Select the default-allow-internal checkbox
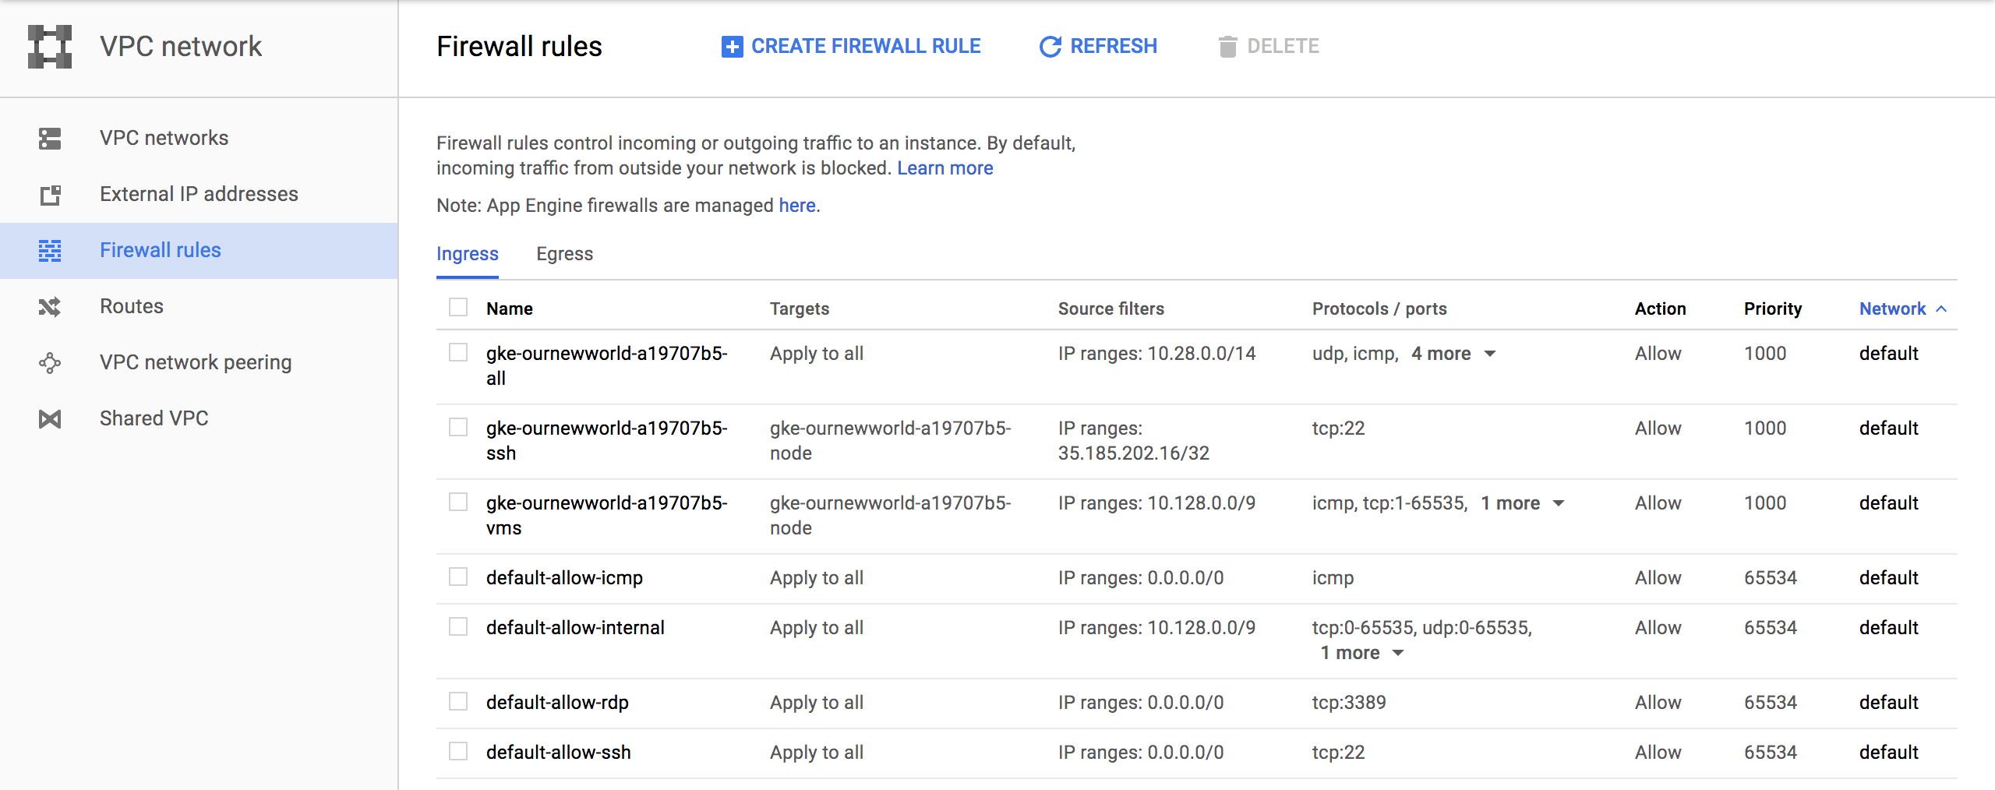This screenshot has height=790, width=1995. [x=458, y=626]
